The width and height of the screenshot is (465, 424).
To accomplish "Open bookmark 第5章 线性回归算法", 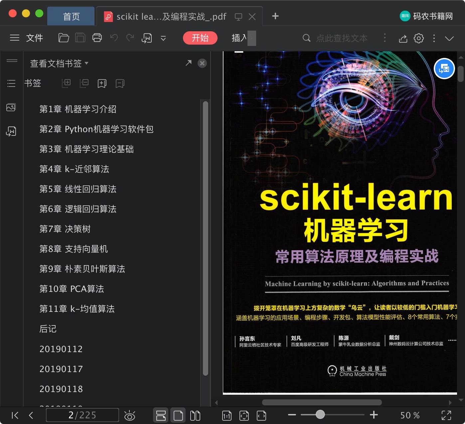I will [78, 189].
